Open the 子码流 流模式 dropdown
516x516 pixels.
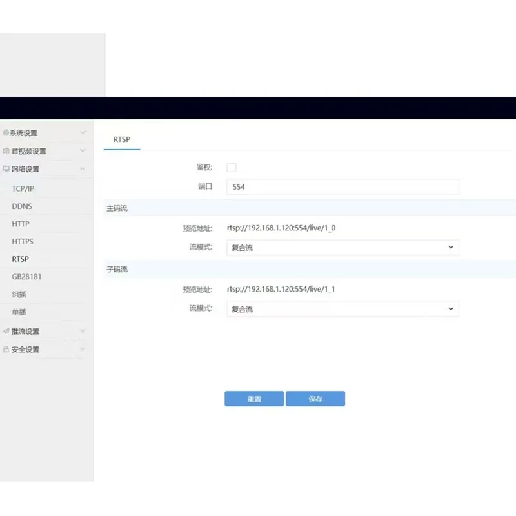(x=342, y=309)
